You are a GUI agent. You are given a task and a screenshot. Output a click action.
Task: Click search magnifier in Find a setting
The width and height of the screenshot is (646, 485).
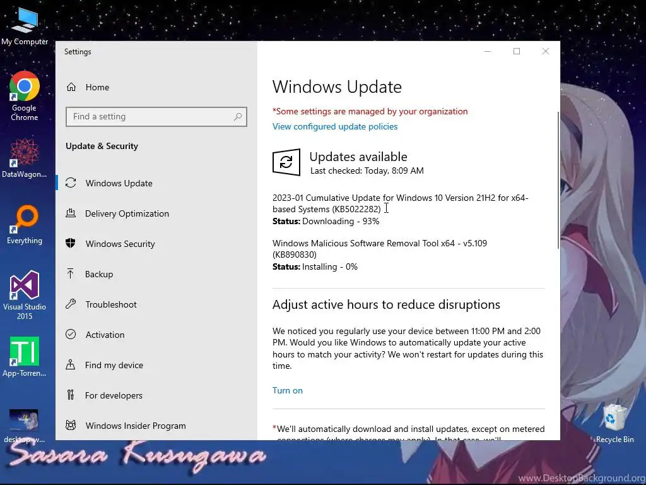pos(238,117)
